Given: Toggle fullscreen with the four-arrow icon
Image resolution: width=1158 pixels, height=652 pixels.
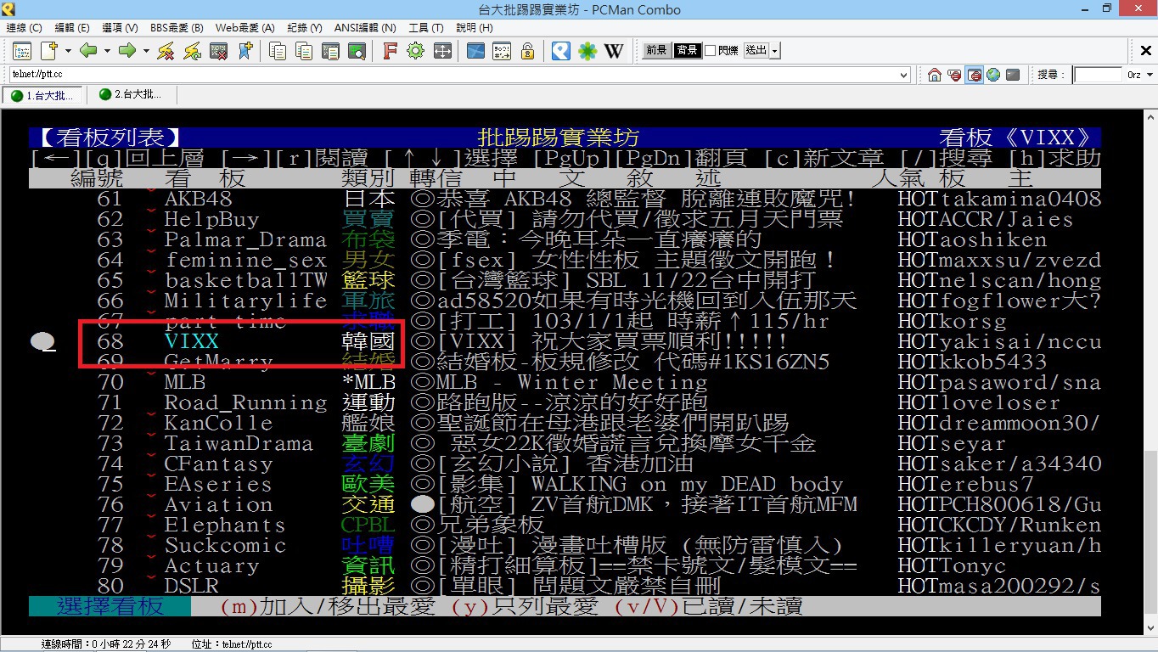Looking at the screenshot, I should [442, 51].
